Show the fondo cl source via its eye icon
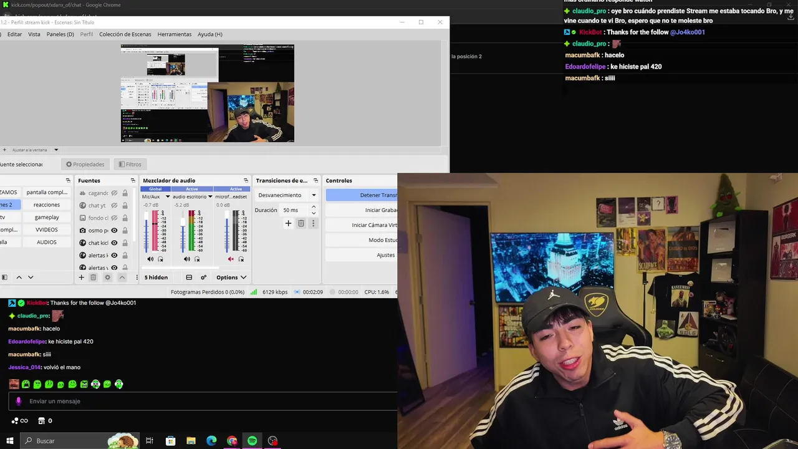 [x=114, y=218]
